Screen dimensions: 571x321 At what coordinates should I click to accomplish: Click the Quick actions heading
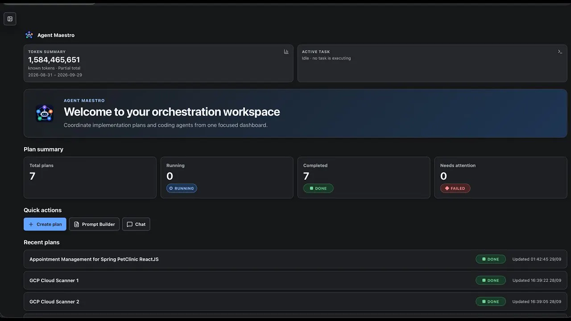pos(42,210)
